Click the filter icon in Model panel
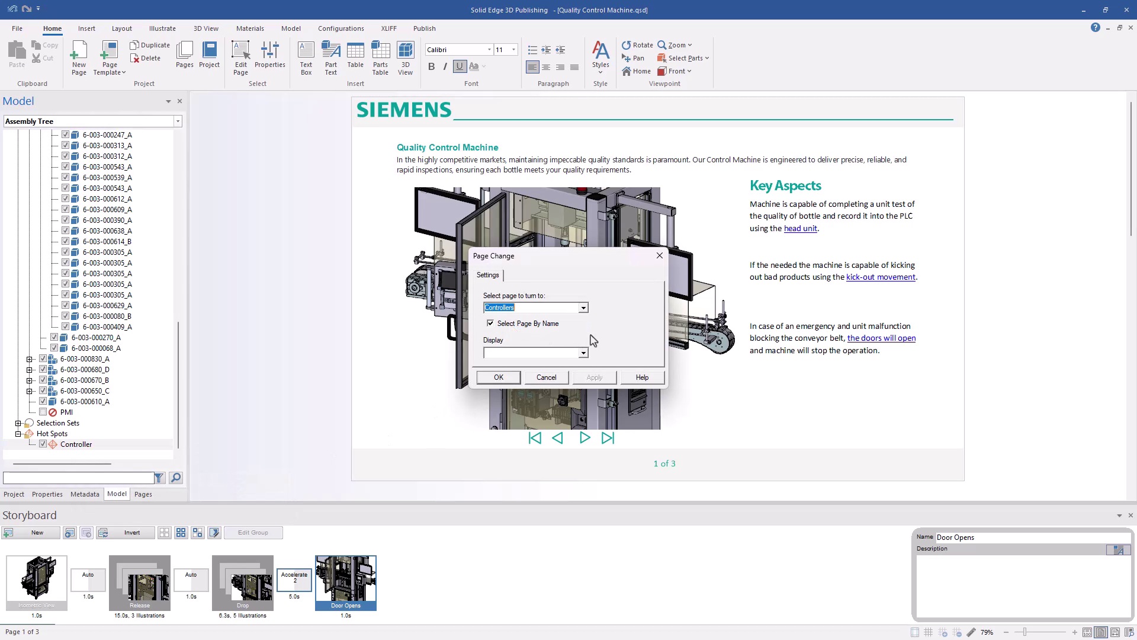The width and height of the screenshot is (1137, 640). pos(159,478)
